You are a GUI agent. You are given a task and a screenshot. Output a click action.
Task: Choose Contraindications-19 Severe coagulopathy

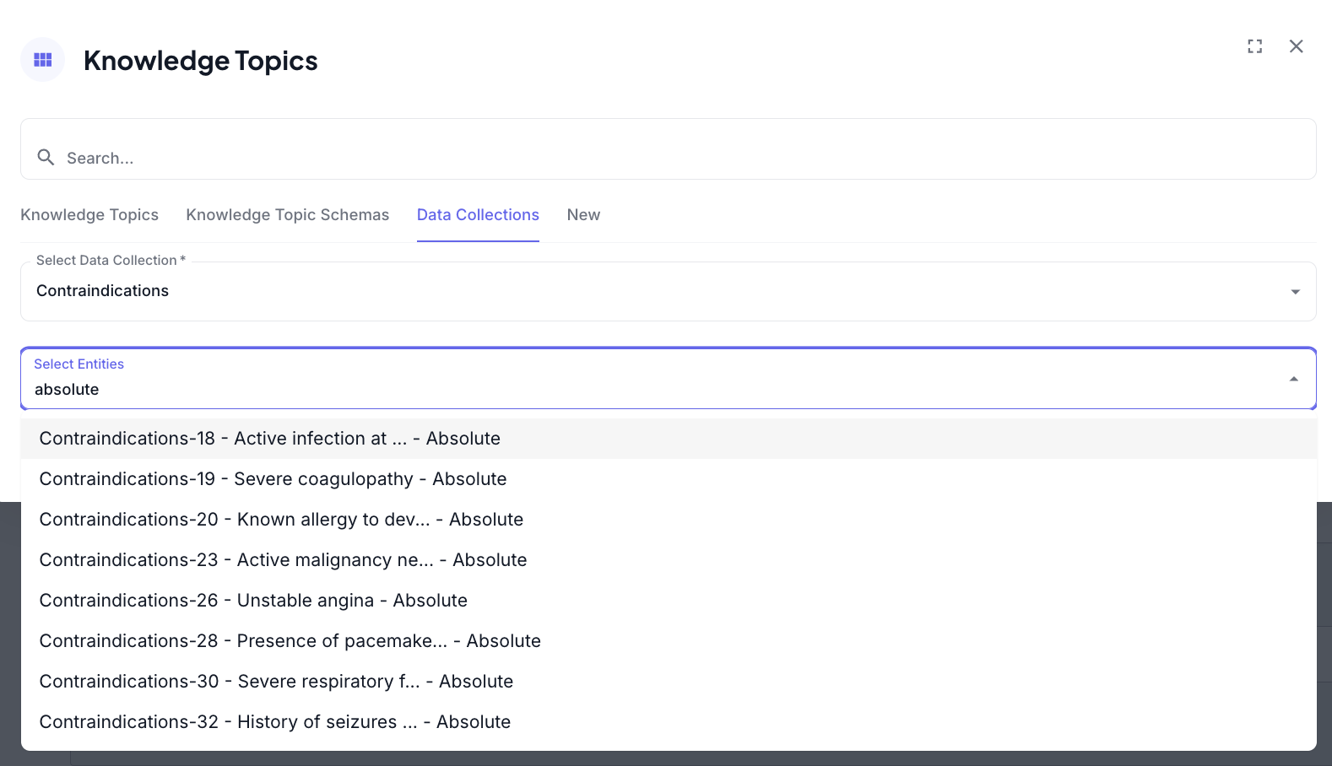click(x=273, y=479)
